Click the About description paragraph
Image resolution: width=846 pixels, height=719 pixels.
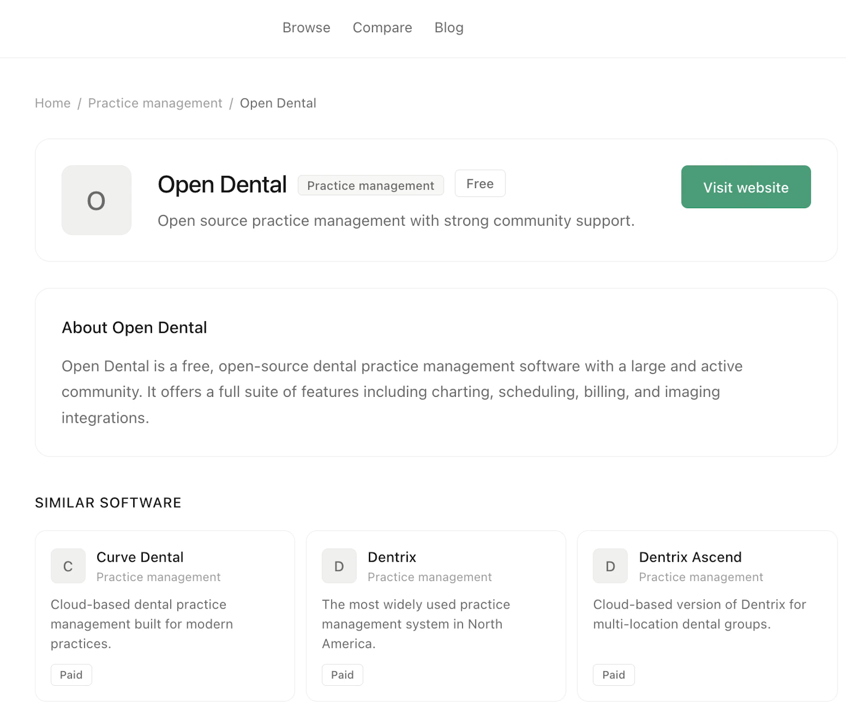[402, 392]
